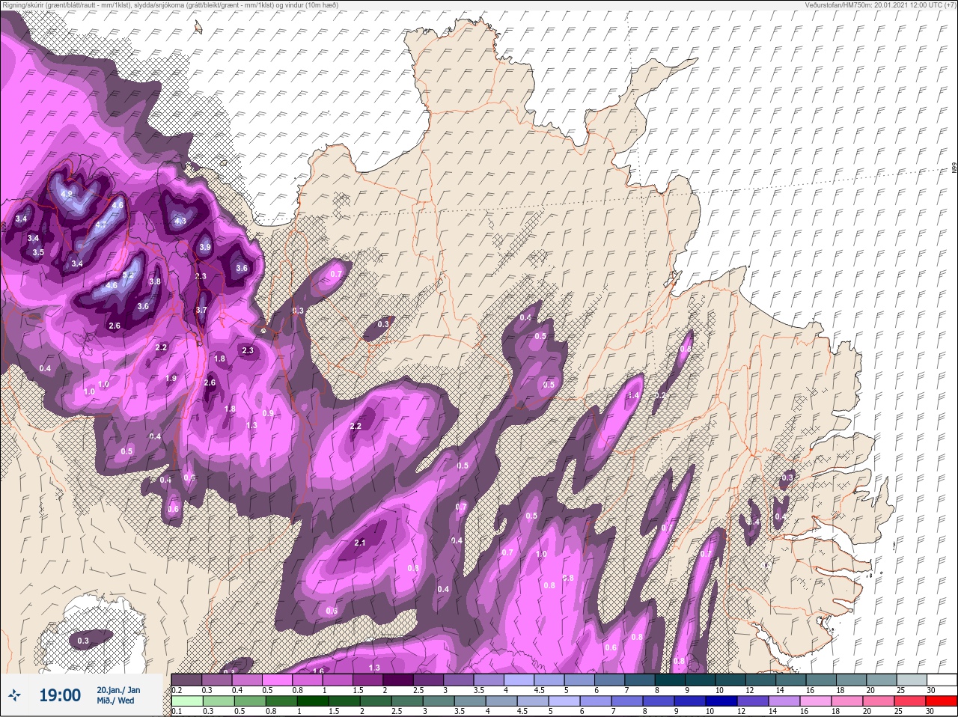Click the 1.4 precipitation value on the map
Image resolution: width=958 pixels, height=717 pixels.
point(634,395)
